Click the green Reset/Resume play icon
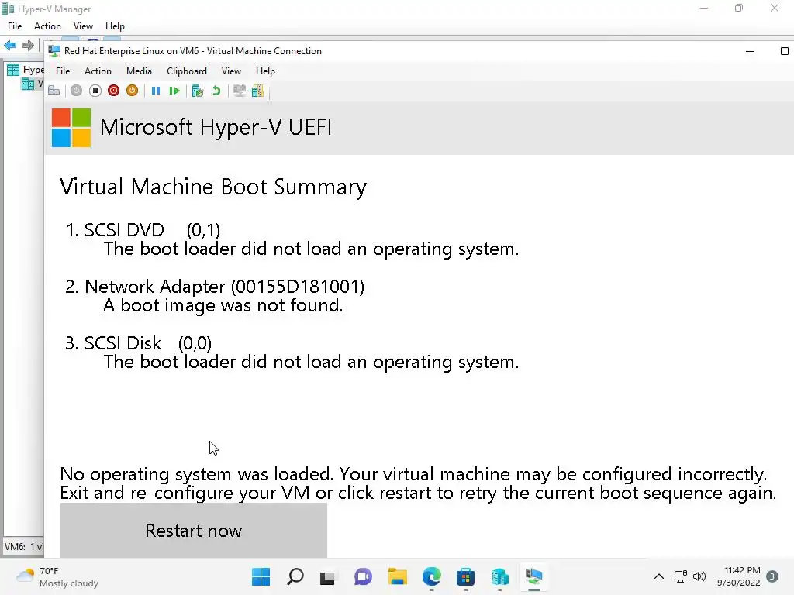The image size is (794, 595). (x=174, y=91)
